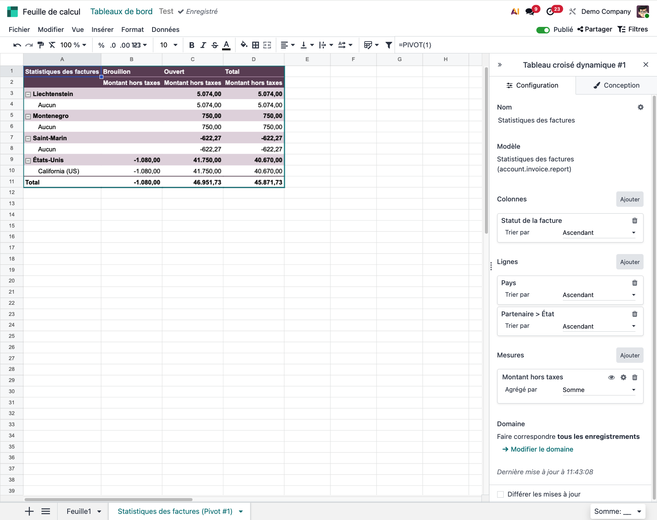The image size is (657, 520).
Task: Click the merge cells icon
Action: pos(267,45)
